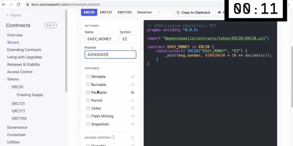293x146 pixels.
Task: Open the ERC20 page in sidebar
Action: point(17,87)
